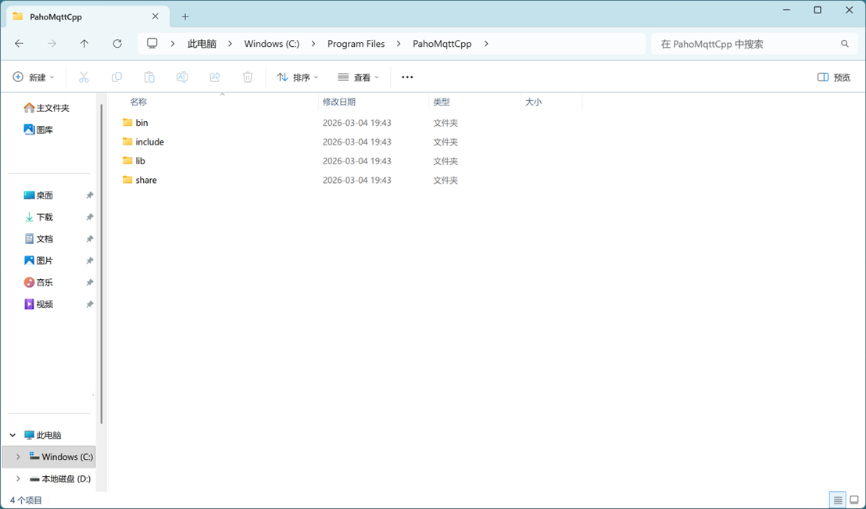866x509 pixels.
Task: Expand chevron after 此电脑 in address bar
Action: pyautogui.click(x=231, y=44)
